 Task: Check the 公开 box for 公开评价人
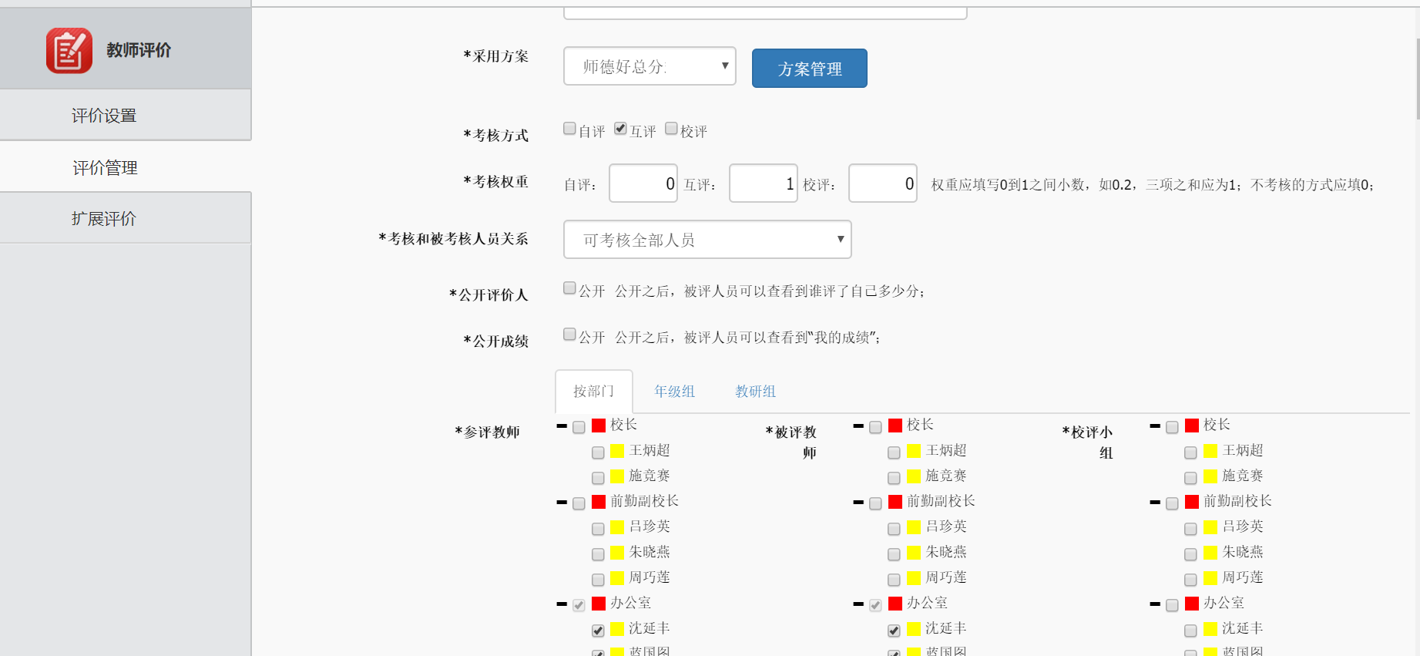(569, 288)
